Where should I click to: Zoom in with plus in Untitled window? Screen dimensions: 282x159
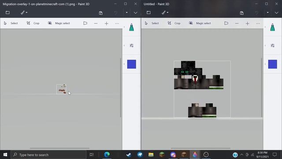pyautogui.click(x=248, y=23)
